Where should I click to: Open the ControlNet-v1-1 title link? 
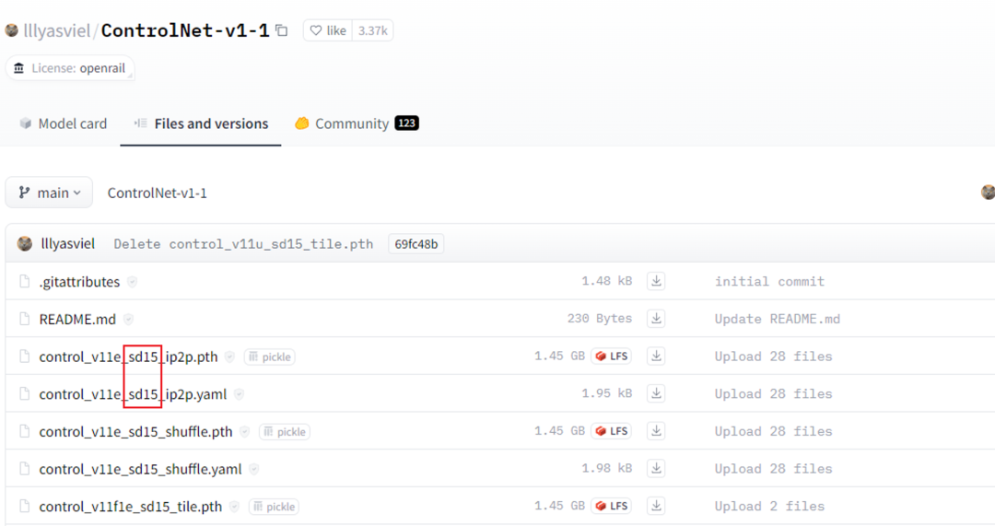coord(185,30)
